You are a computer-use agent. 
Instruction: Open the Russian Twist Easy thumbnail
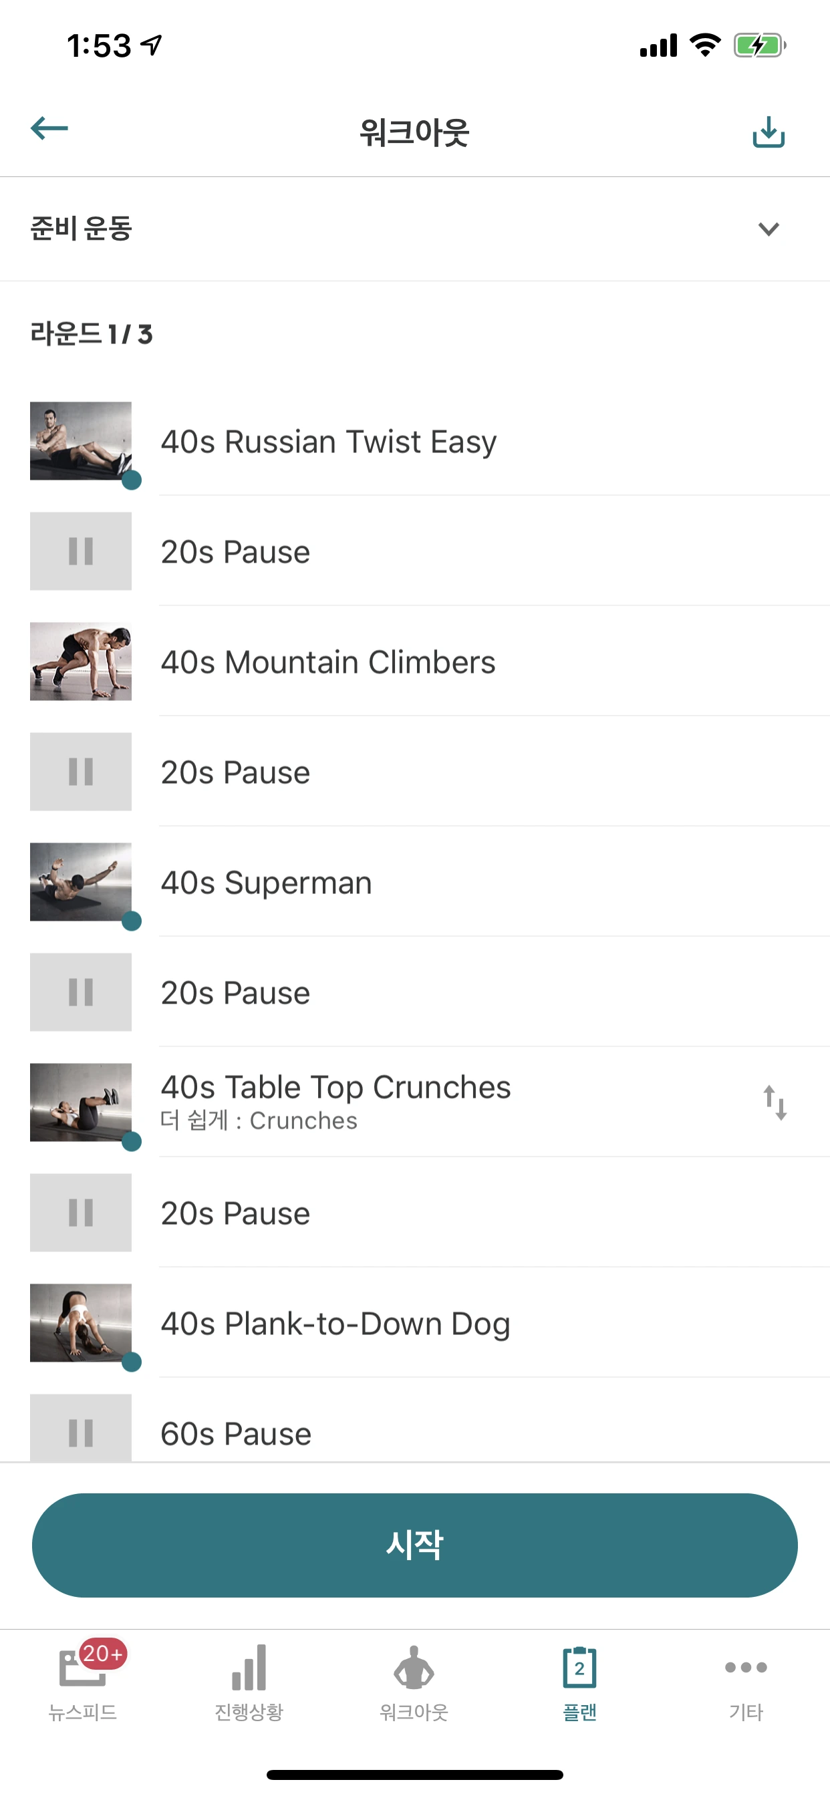(81, 440)
